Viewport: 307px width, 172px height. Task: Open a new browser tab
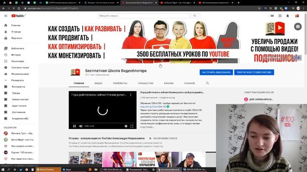coord(238,3)
